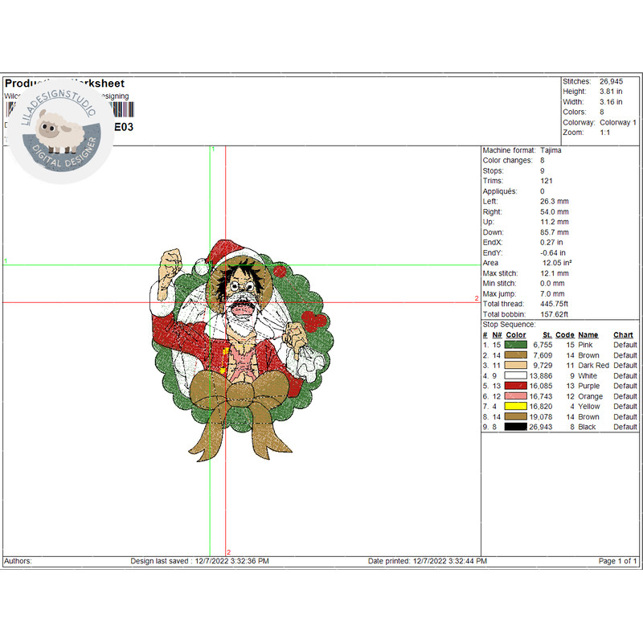Click the Color column header
Viewport: 643px width, 643px height.
(516, 335)
